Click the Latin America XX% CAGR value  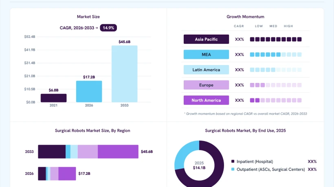(240, 70)
